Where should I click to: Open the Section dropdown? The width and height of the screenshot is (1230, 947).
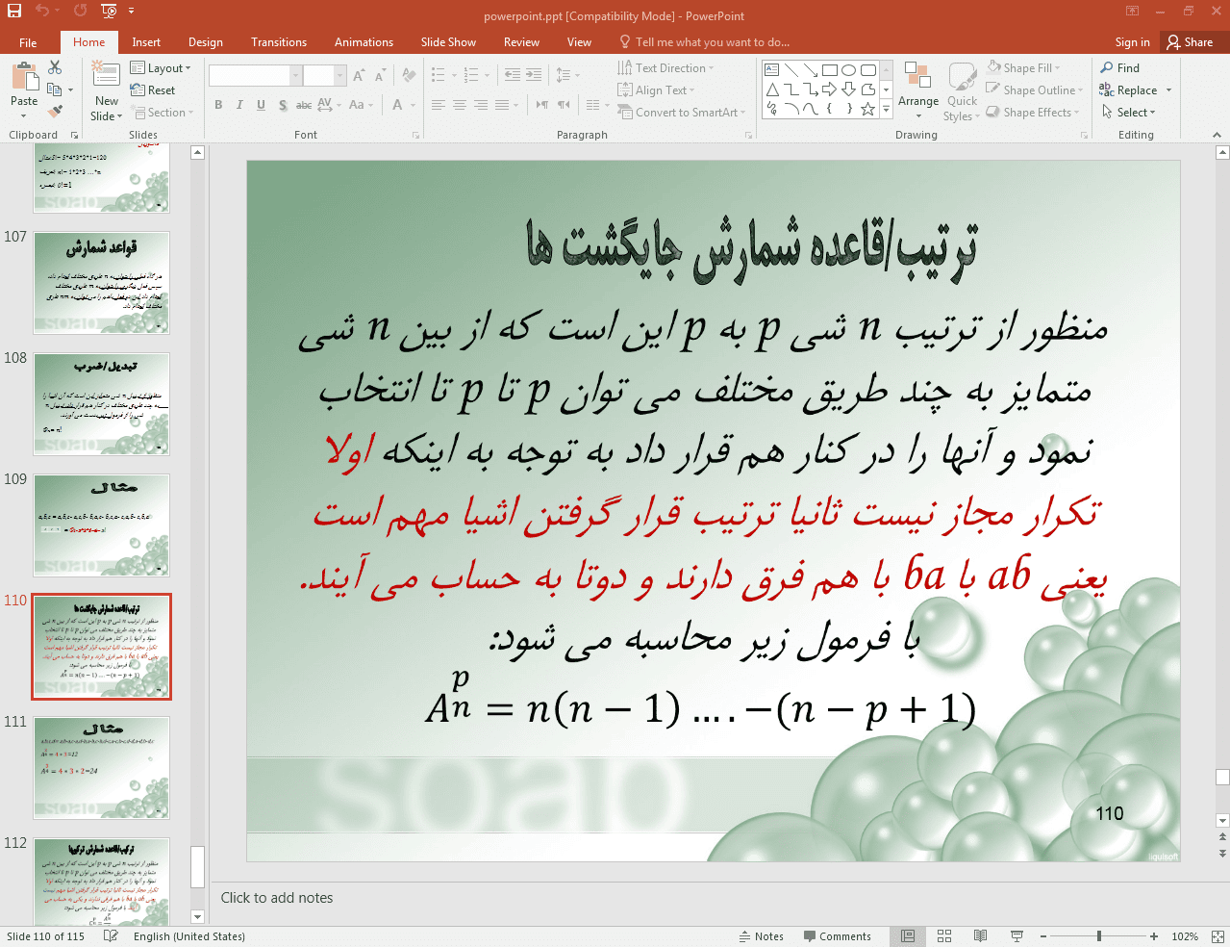(161, 113)
